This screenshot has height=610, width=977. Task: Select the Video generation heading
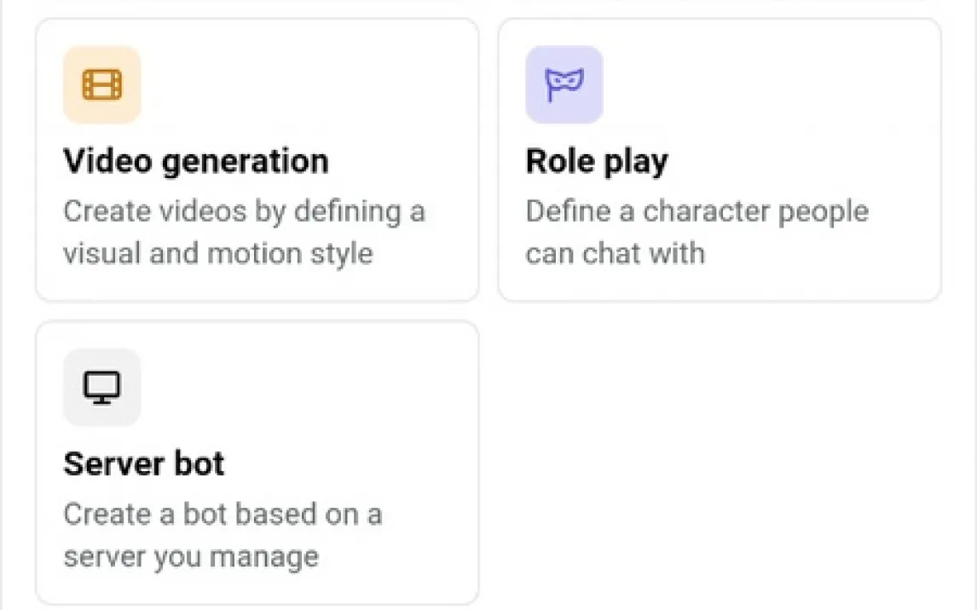pos(195,161)
